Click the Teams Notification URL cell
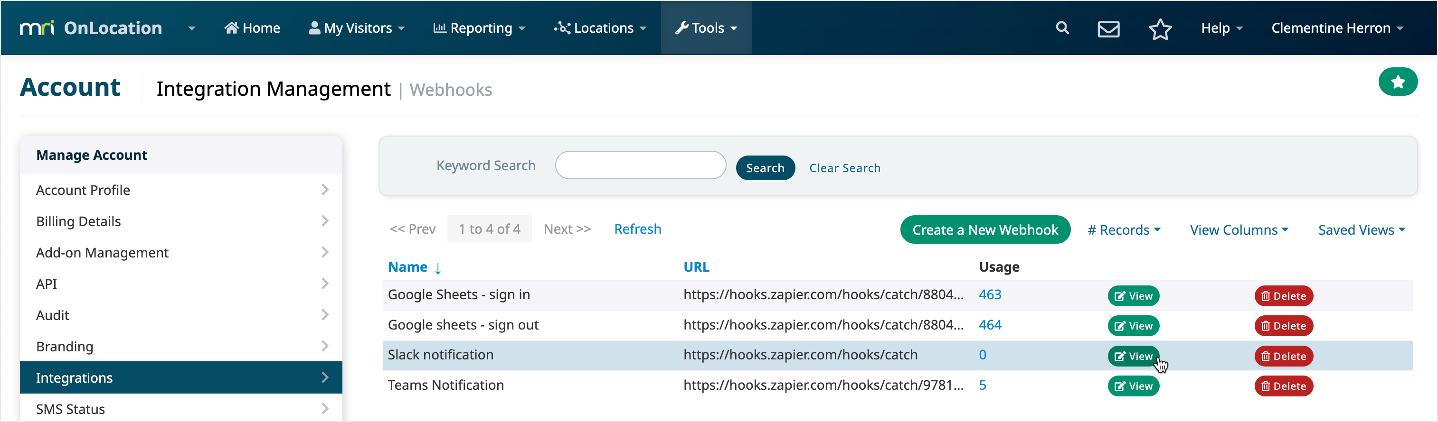The height and width of the screenshot is (422, 1438). (x=823, y=385)
